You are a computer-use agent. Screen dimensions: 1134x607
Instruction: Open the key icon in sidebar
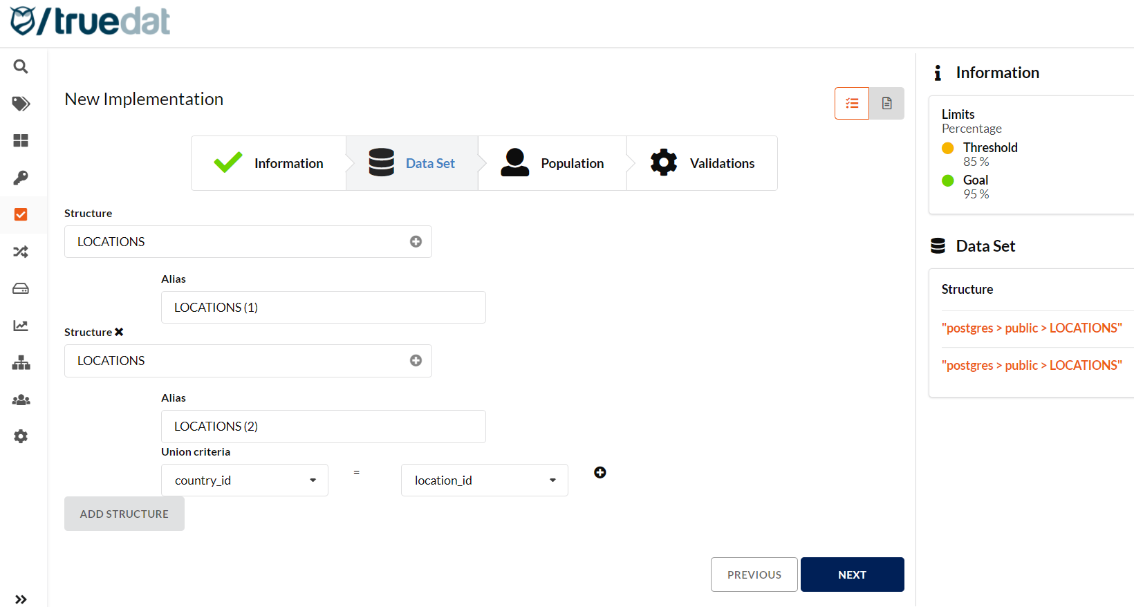pyautogui.click(x=21, y=178)
